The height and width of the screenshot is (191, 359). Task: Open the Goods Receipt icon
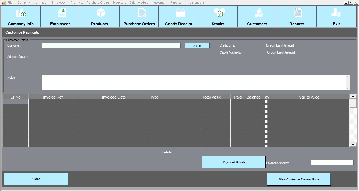[x=181, y=13]
